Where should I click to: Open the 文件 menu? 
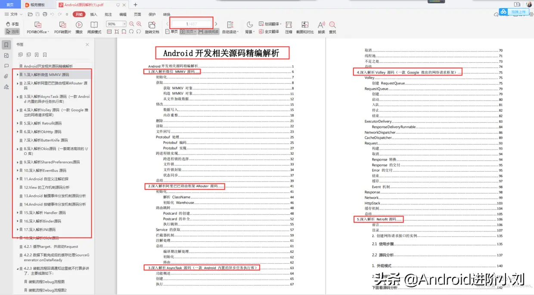tap(13, 14)
